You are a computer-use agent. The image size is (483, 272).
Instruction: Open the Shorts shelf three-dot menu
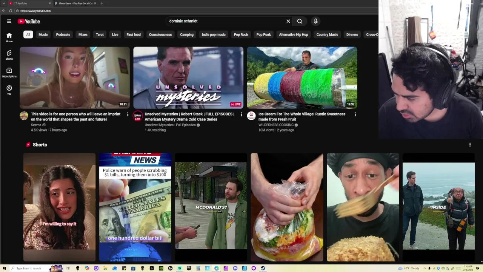(470, 145)
